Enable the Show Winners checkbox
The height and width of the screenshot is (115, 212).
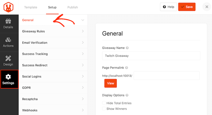(104, 109)
